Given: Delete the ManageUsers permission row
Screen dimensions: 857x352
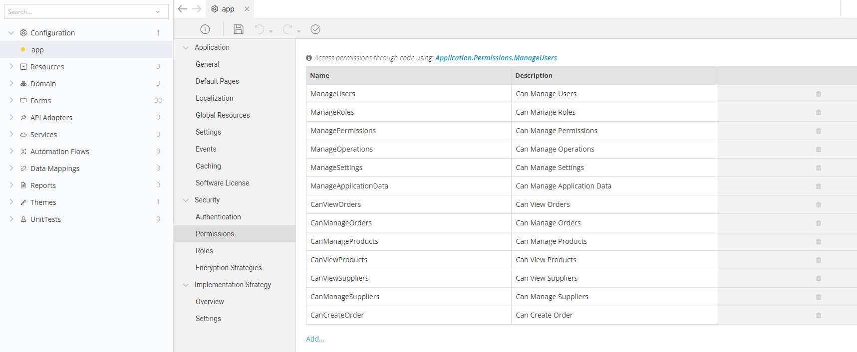Looking at the screenshot, I should click(819, 94).
